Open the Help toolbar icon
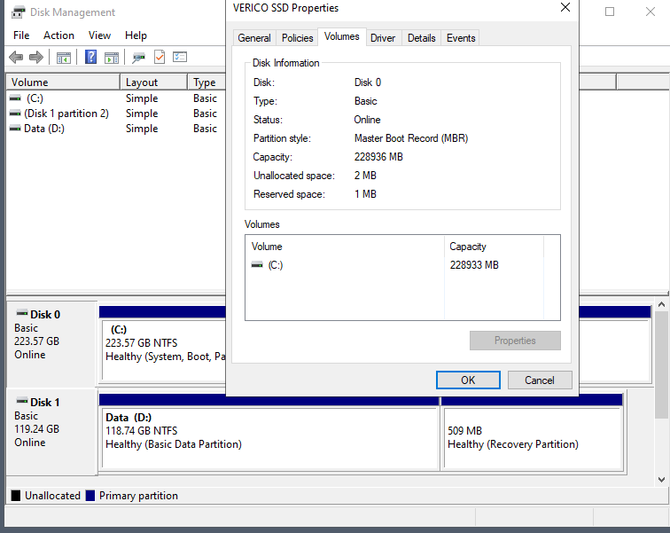Screen dimensions: 670x533 click(90, 57)
